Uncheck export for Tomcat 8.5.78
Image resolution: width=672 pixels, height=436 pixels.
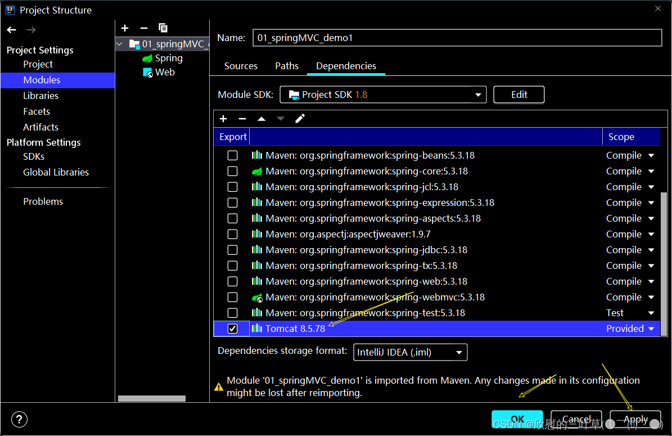click(x=232, y=329)
